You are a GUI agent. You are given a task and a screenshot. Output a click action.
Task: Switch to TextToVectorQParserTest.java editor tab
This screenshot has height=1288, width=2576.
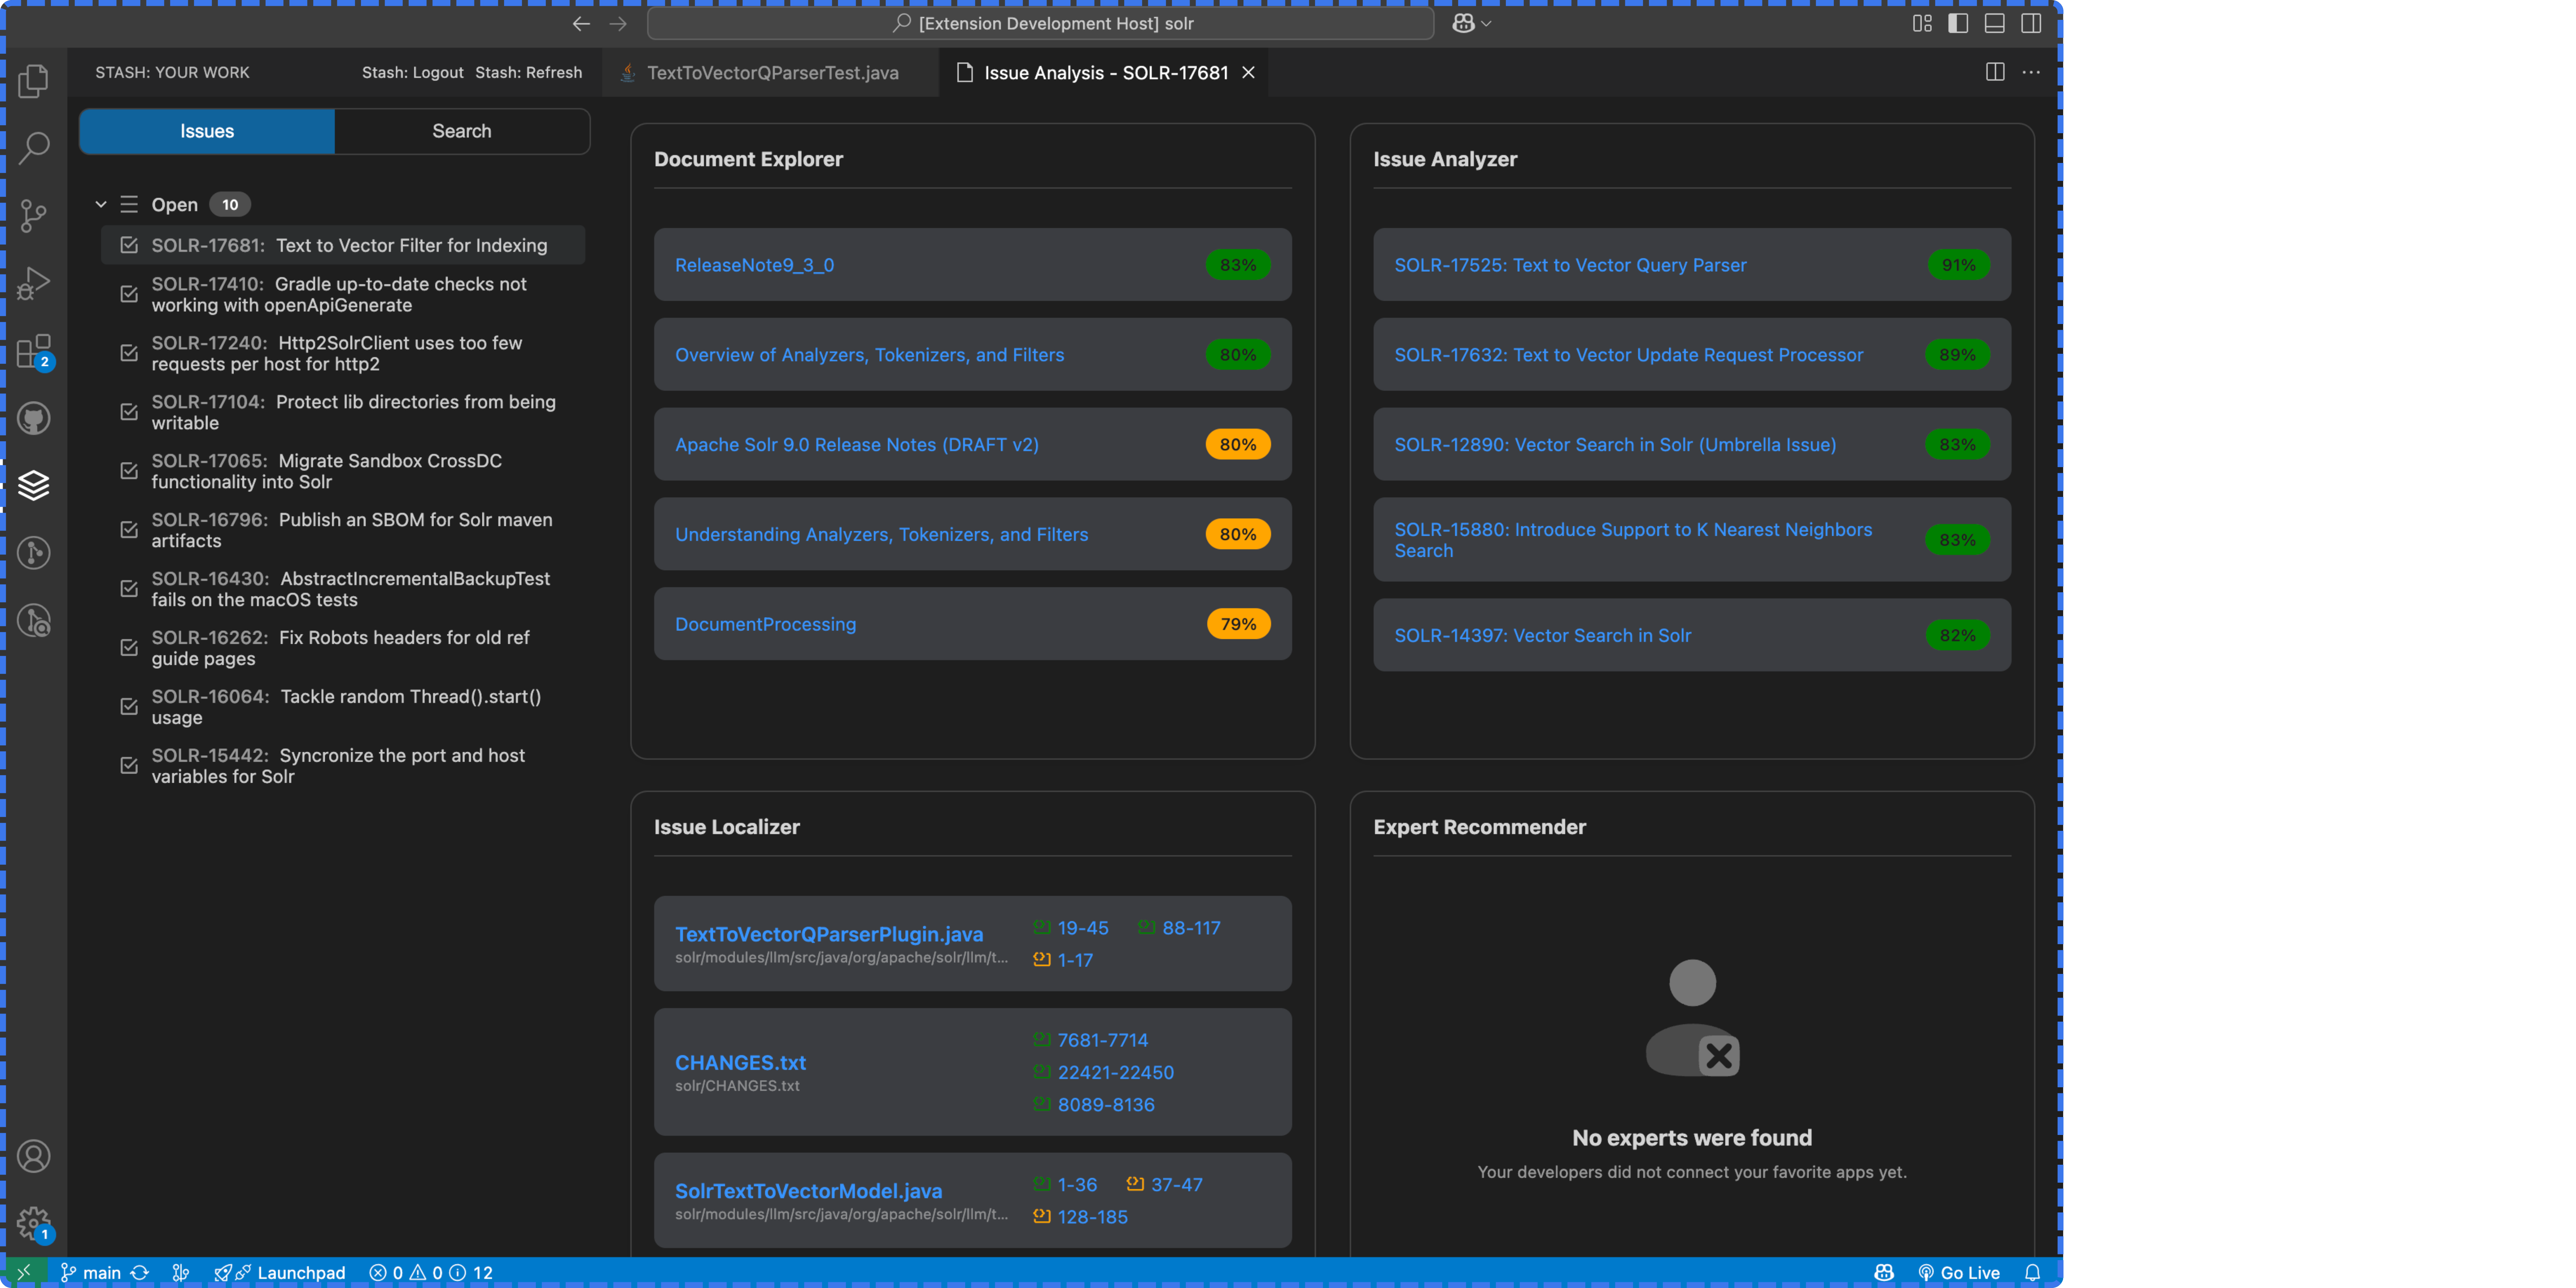click(772, 73)
